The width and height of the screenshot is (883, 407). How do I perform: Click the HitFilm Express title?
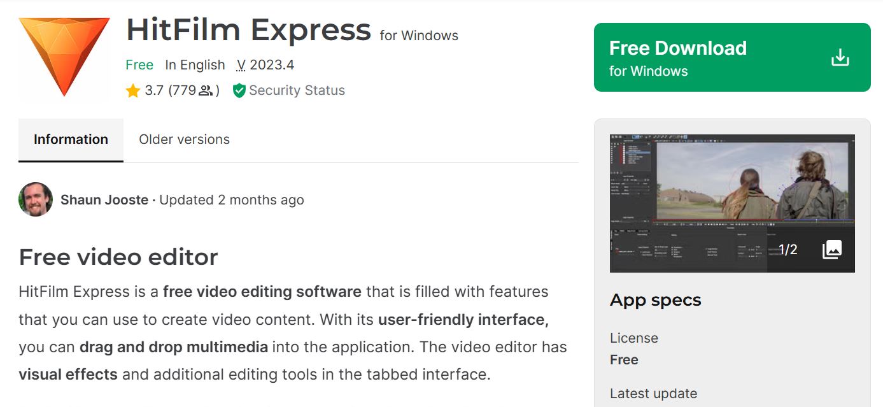[x=248, y=29]
